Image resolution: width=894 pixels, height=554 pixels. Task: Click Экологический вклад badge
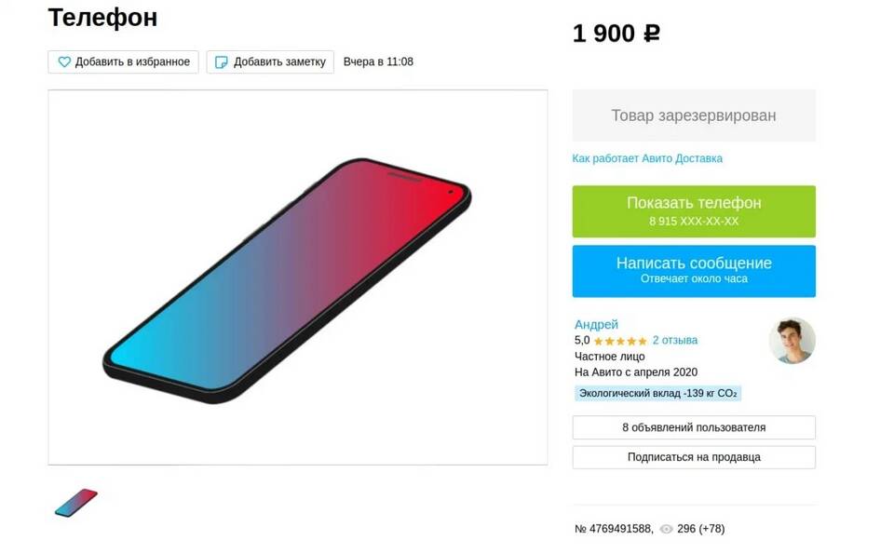click(658, 393)
